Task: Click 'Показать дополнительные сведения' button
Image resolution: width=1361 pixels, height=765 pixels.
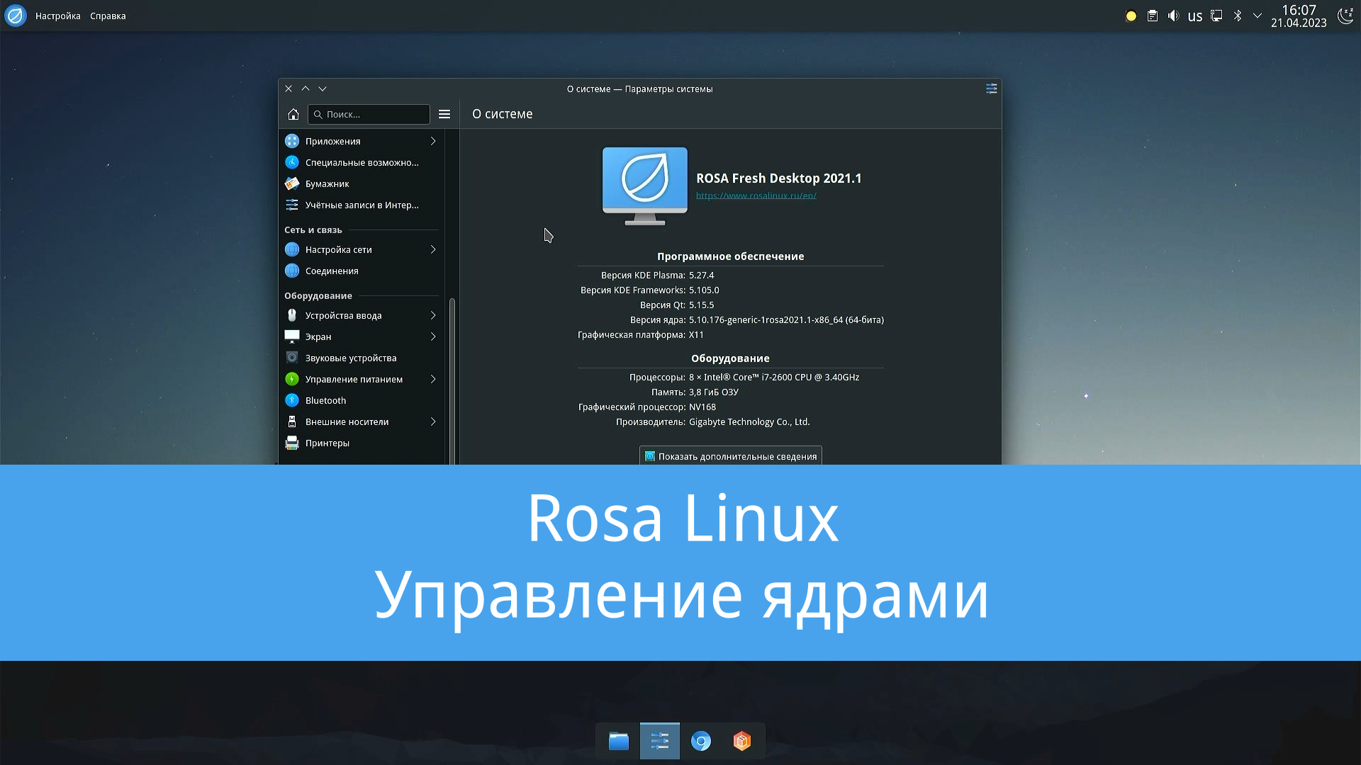Action: [x=730, y=456]
